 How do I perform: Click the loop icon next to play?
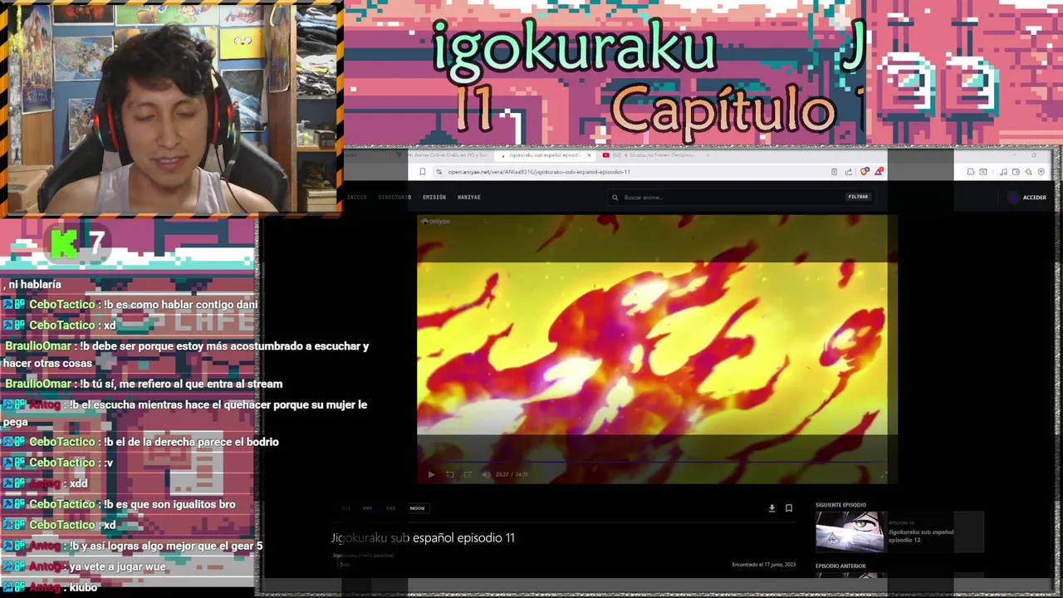pos(449,474)
